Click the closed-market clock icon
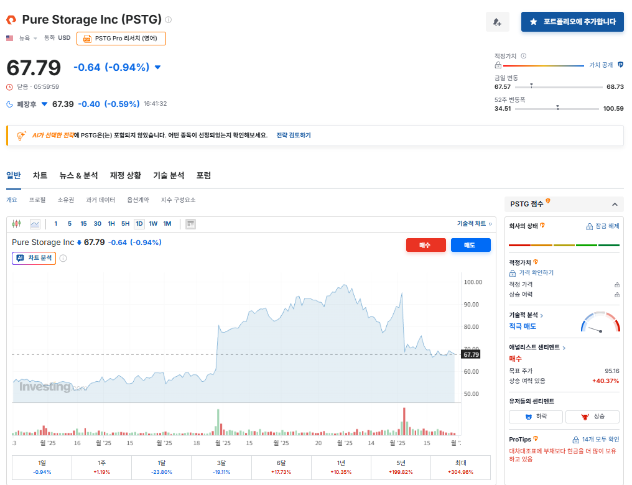The width and height of the screenshot is (632, 485). 10,87
